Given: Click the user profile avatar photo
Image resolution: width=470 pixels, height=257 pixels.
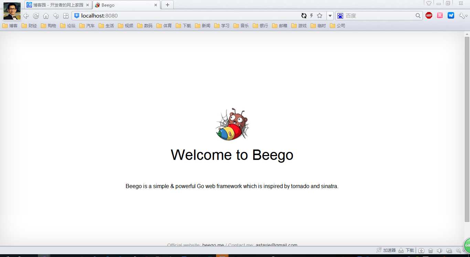Looking at the screenshot, I should pyautogui.click(x=12, y=11).
